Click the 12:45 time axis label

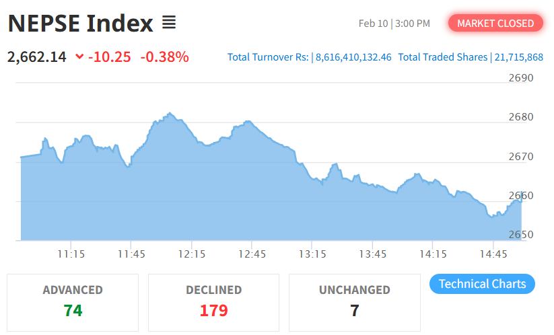[252, 254]
